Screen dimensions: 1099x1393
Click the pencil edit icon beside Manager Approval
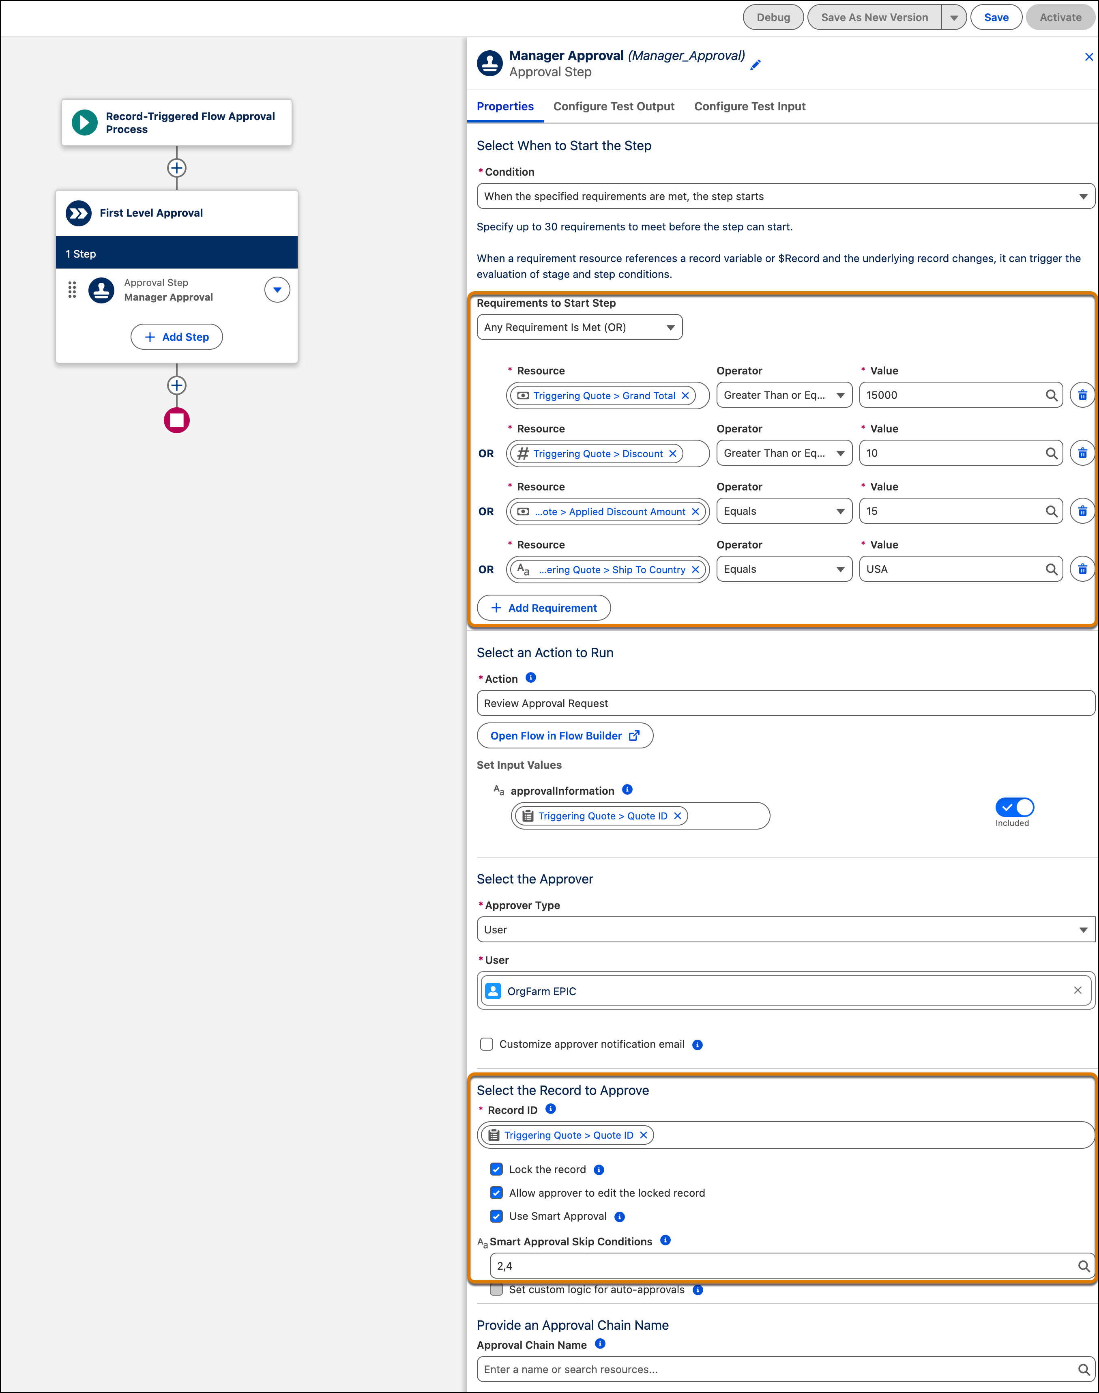pyautogui.click(x=756, y=64)
